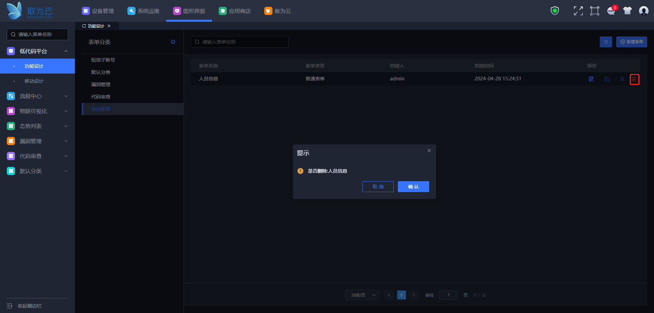The image size is (654, 313).
Task: Open the user avatar profile icon
Action: 643,11
